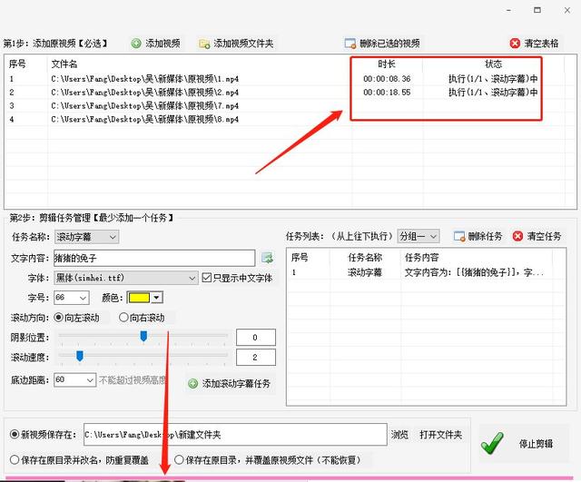This screenshot has height=482, width=581.
Task: Select the 向右滚动 radio option
Action: pos(124,318)
